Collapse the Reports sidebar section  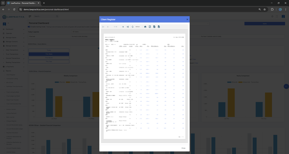click(x=13, y=71)
